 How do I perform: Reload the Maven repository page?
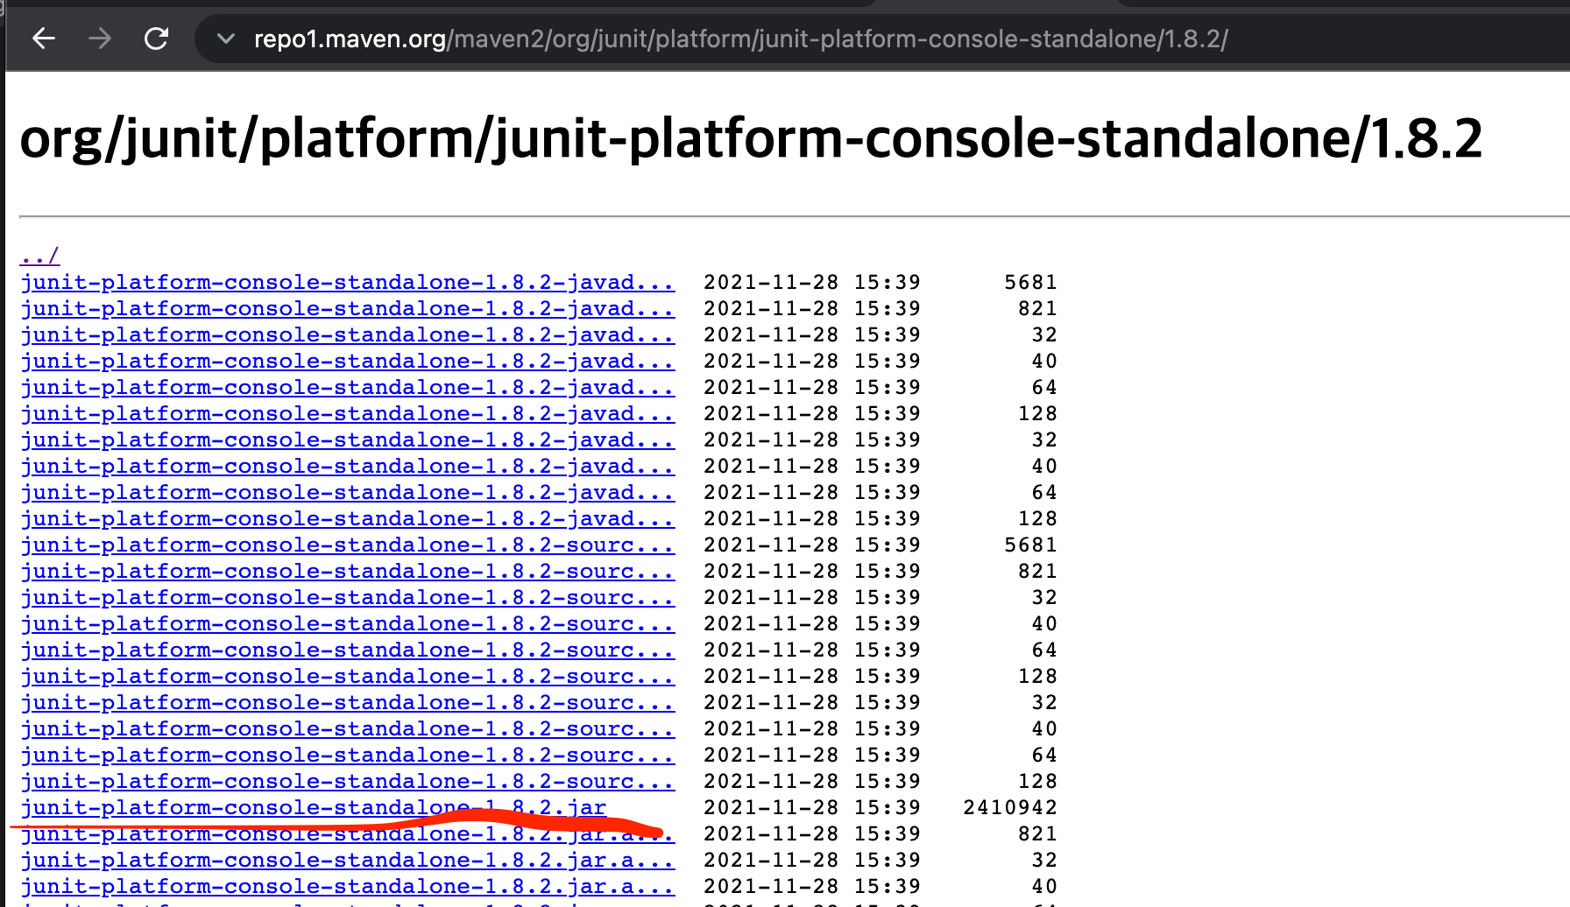[x=156, y=39]
